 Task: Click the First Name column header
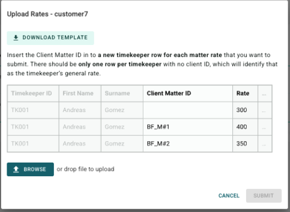click(80, 93)
